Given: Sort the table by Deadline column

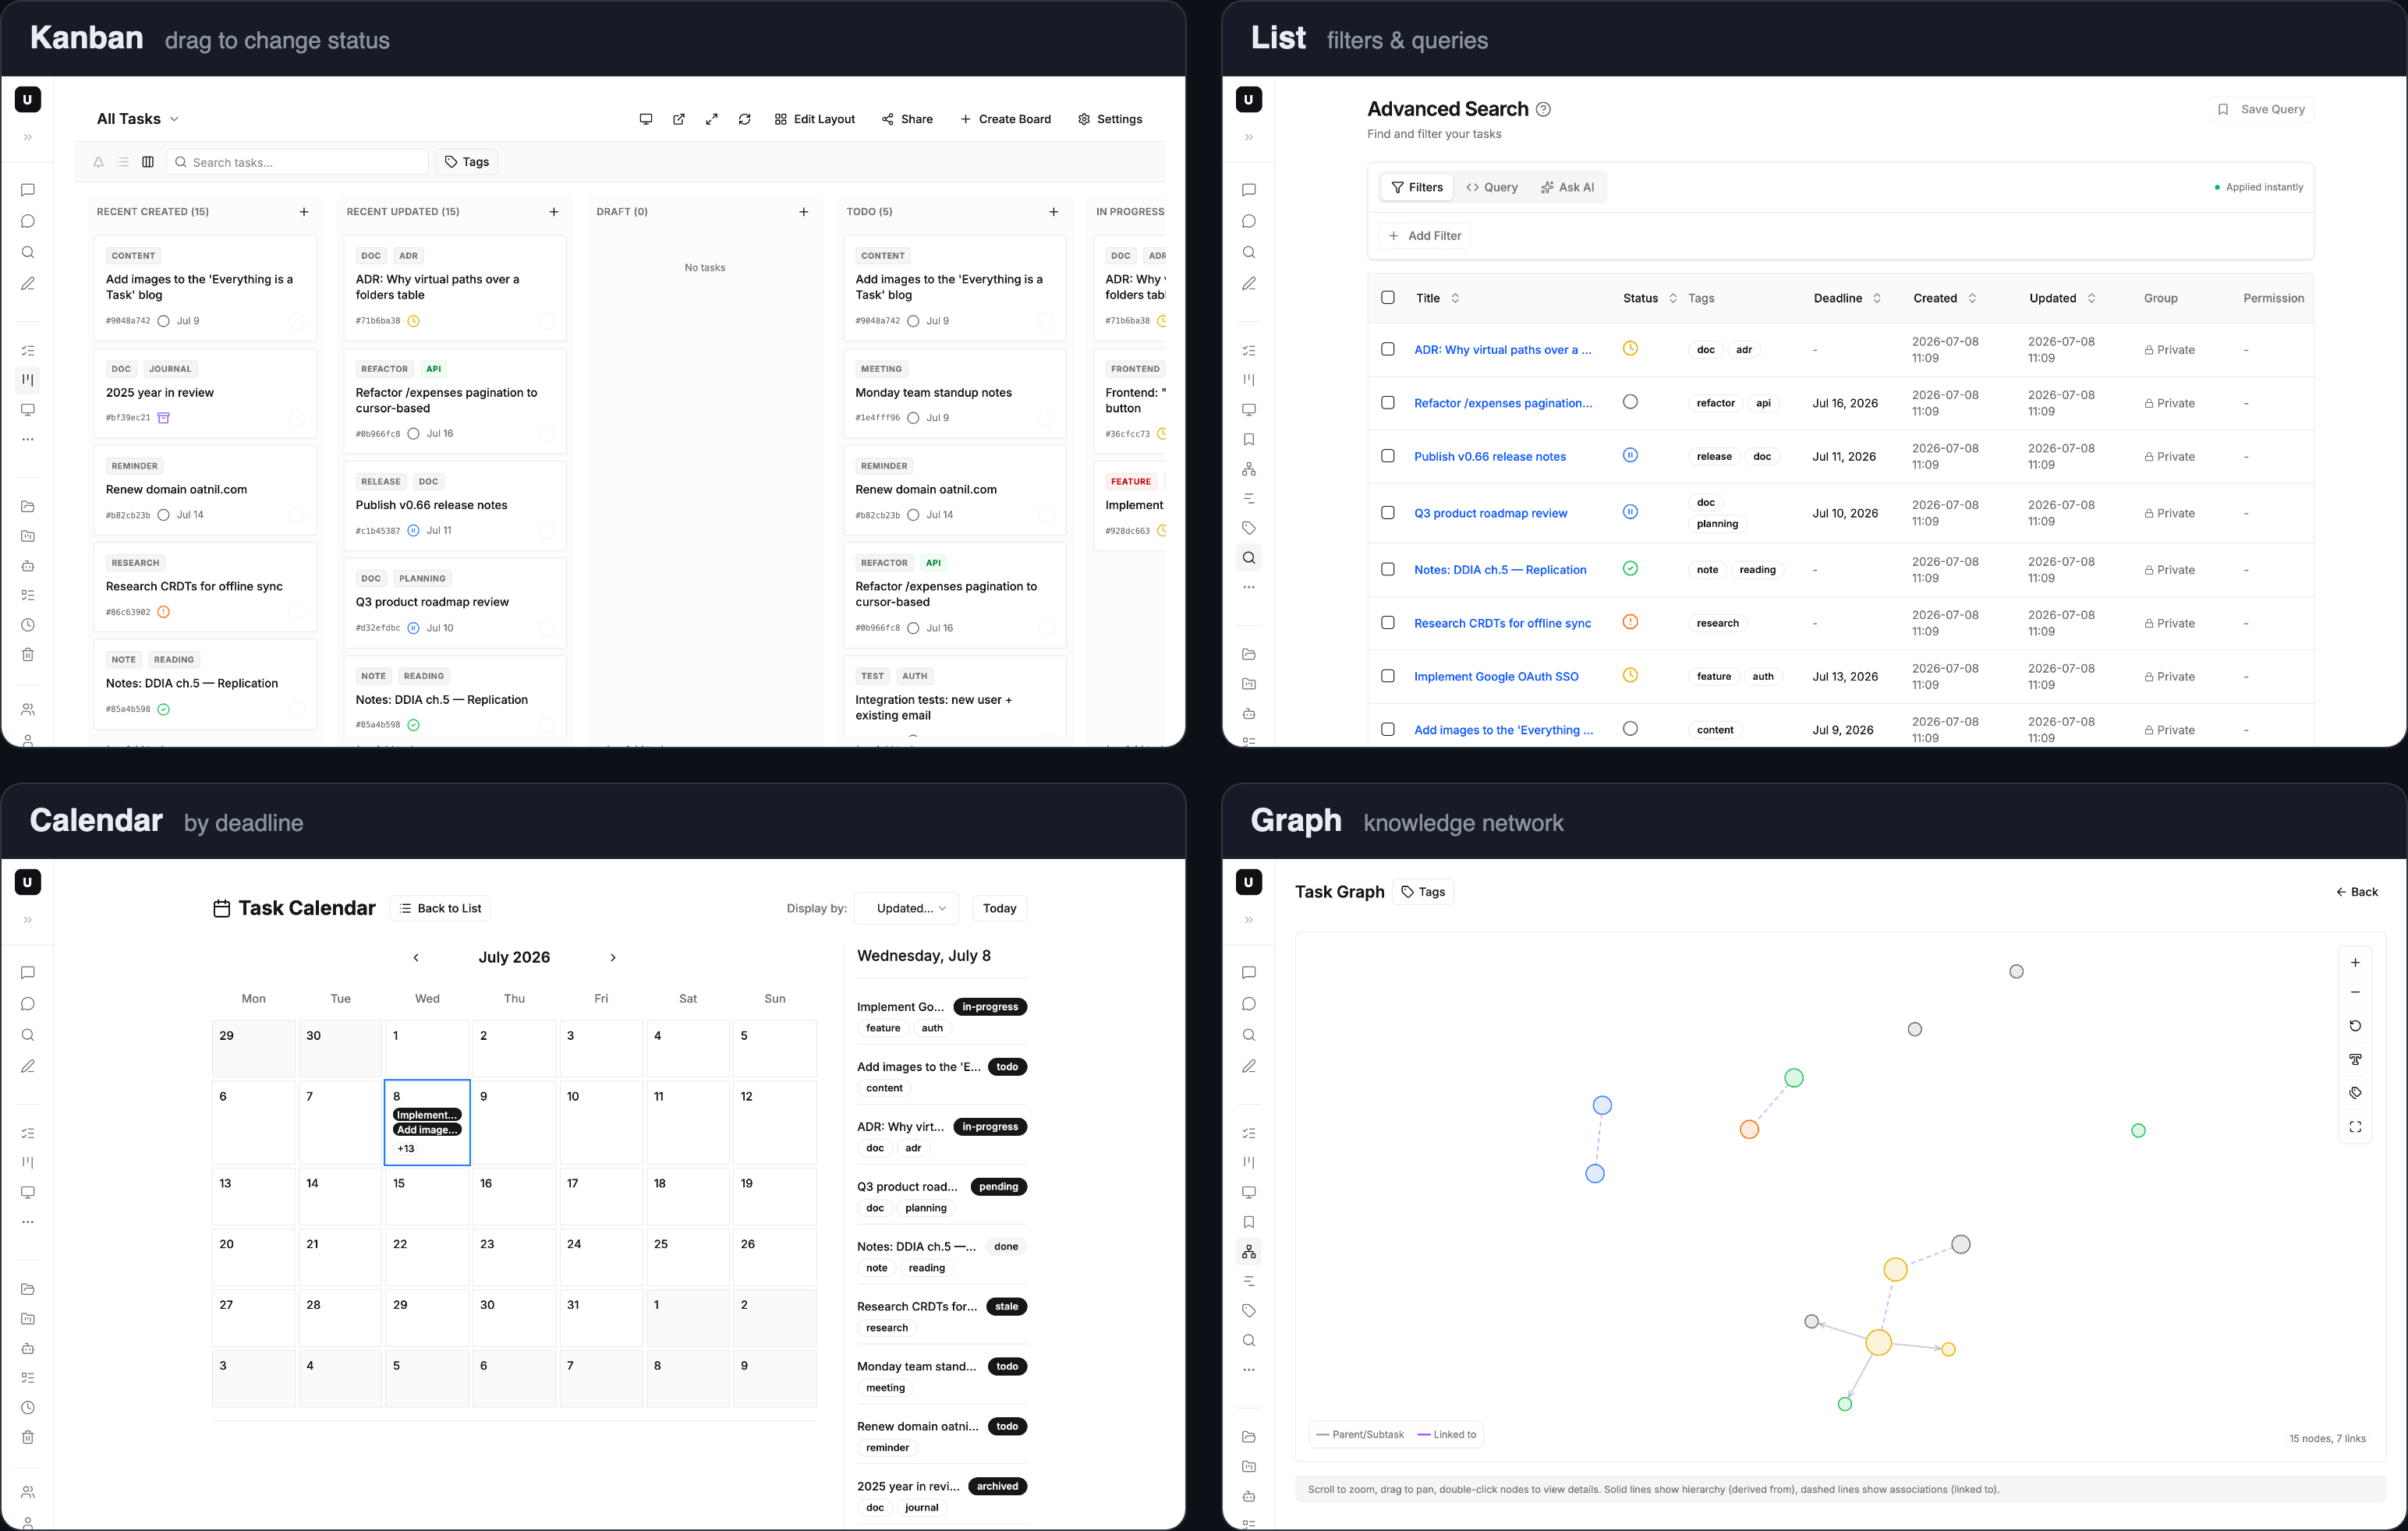Looking at the screenshot, I should 1848,298.
